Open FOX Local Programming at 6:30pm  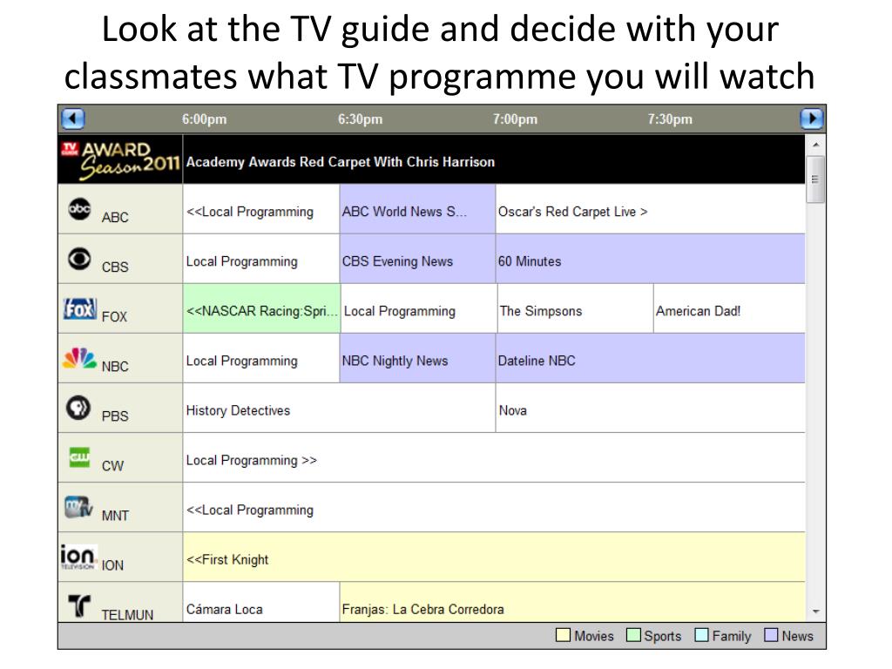pos(419,308)
